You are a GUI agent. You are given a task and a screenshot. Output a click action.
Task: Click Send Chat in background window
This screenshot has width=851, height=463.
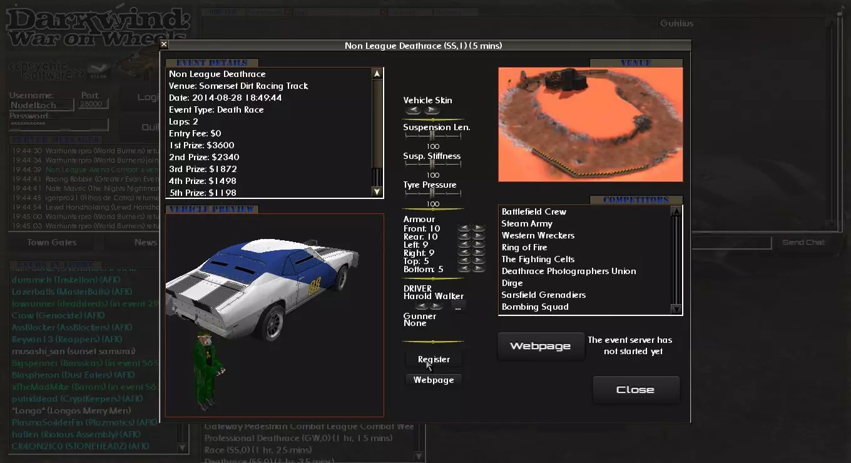click(x=803, y=242)
